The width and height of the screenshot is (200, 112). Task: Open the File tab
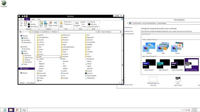(x=21, y=19)
